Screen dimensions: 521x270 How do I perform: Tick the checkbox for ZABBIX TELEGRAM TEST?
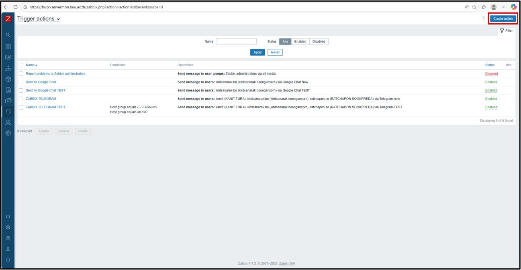point(21,107)
